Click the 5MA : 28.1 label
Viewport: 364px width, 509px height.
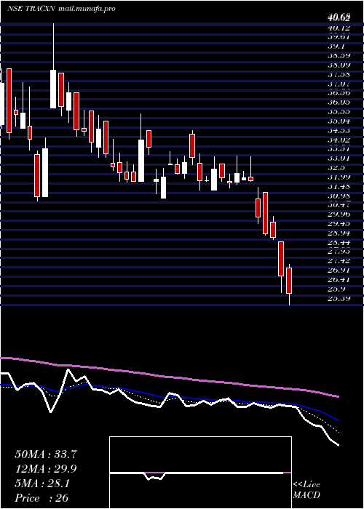click(x=42, y=484)
